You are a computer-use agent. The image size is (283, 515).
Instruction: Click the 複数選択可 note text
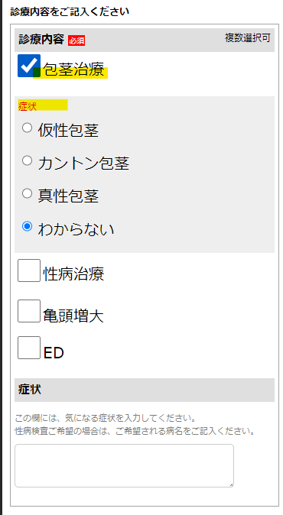pos(248,37)
